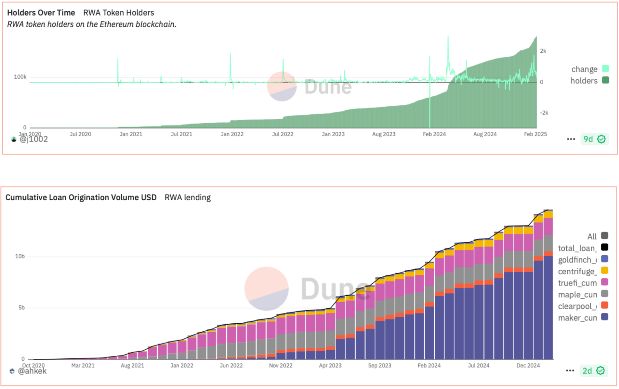The image size is (619, 389).
Task: Open the Holders Over Time chart title
Action: [x=41, y=13]
